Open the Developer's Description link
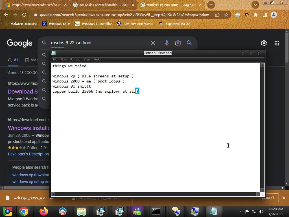The width and height of the screenshot is (289, 217). 29,154
